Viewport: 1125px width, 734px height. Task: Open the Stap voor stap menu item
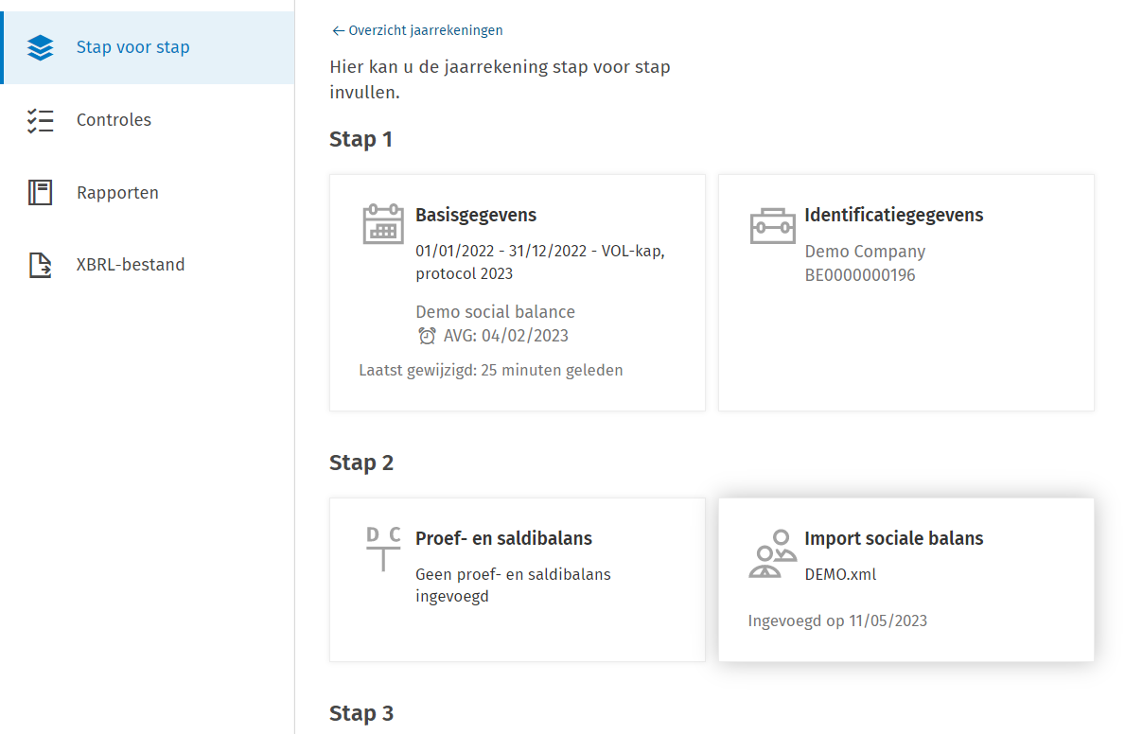tap(132, 47)
